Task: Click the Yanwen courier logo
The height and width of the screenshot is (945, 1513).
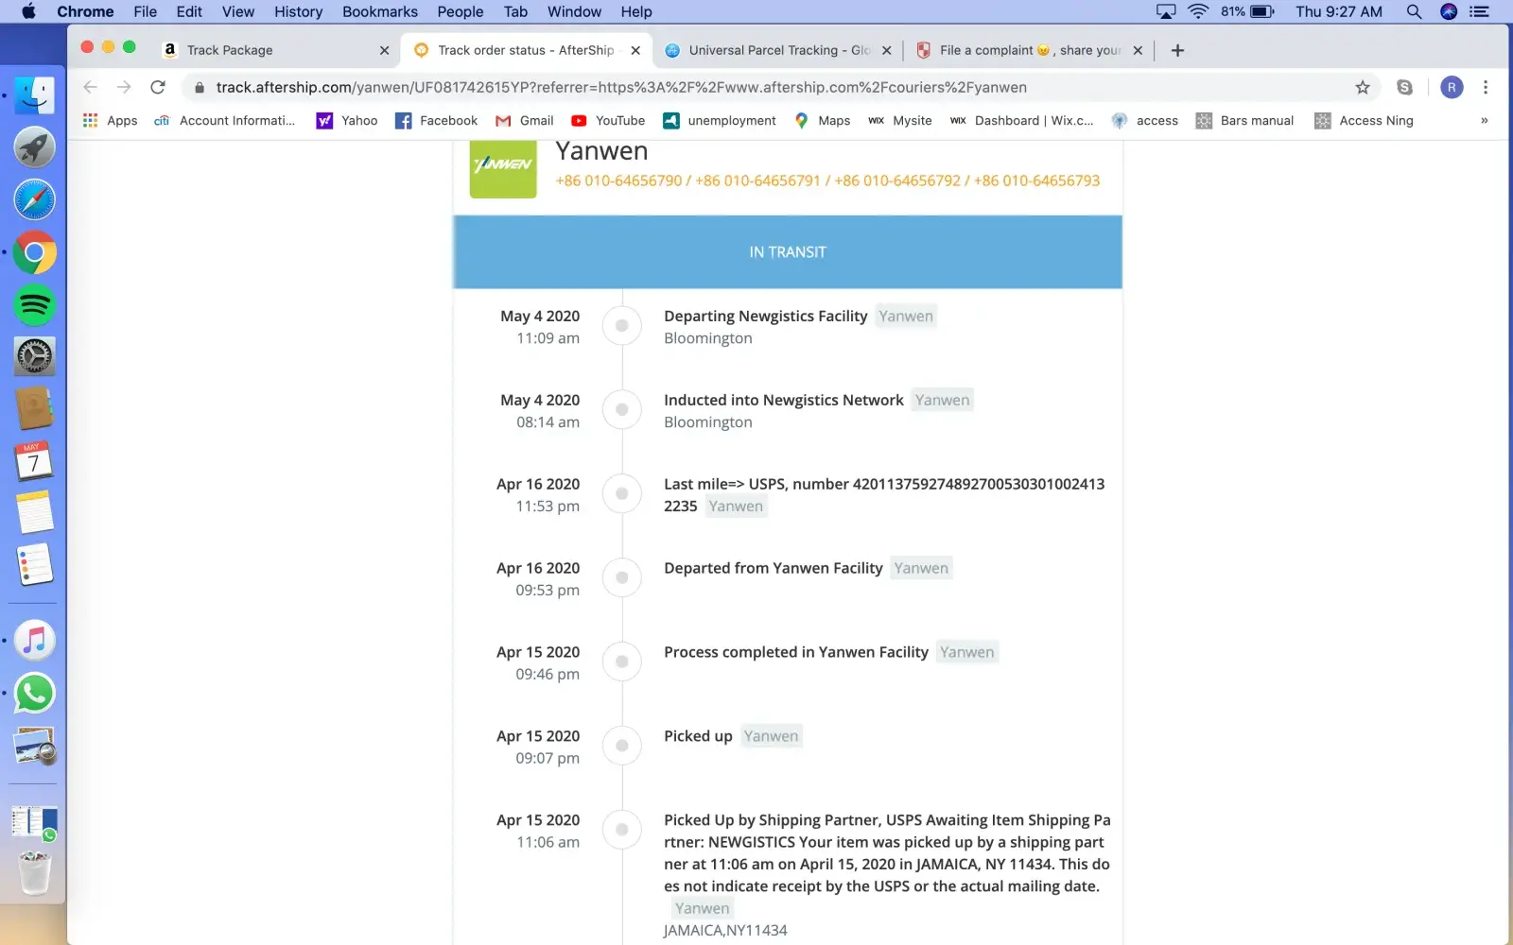Action: [x=503, y=167]
